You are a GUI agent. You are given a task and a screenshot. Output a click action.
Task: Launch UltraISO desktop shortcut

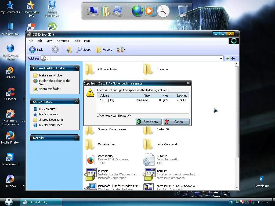click(10, 181)
